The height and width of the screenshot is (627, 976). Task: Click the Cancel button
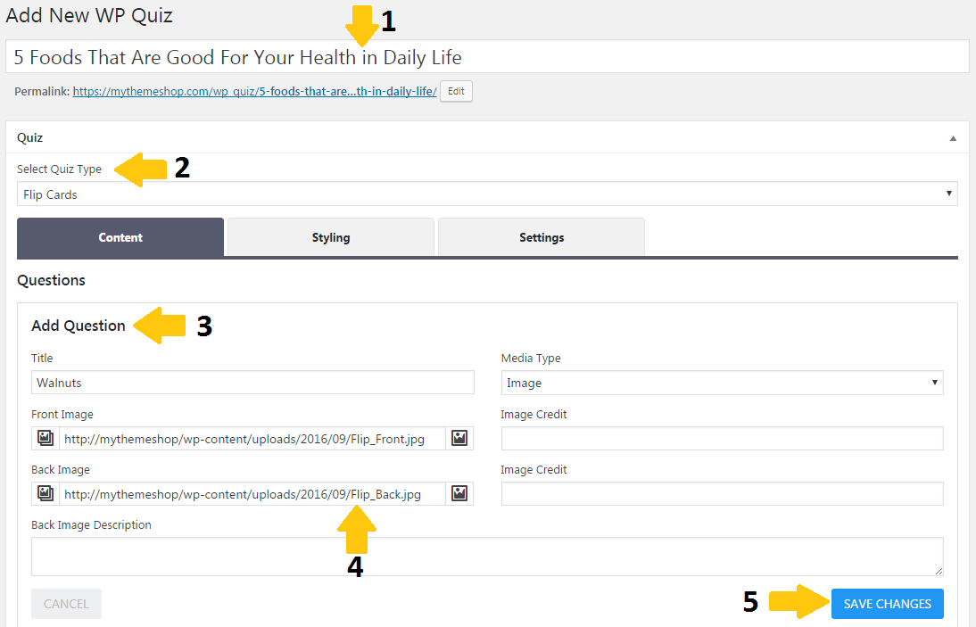tap(66, 604)
